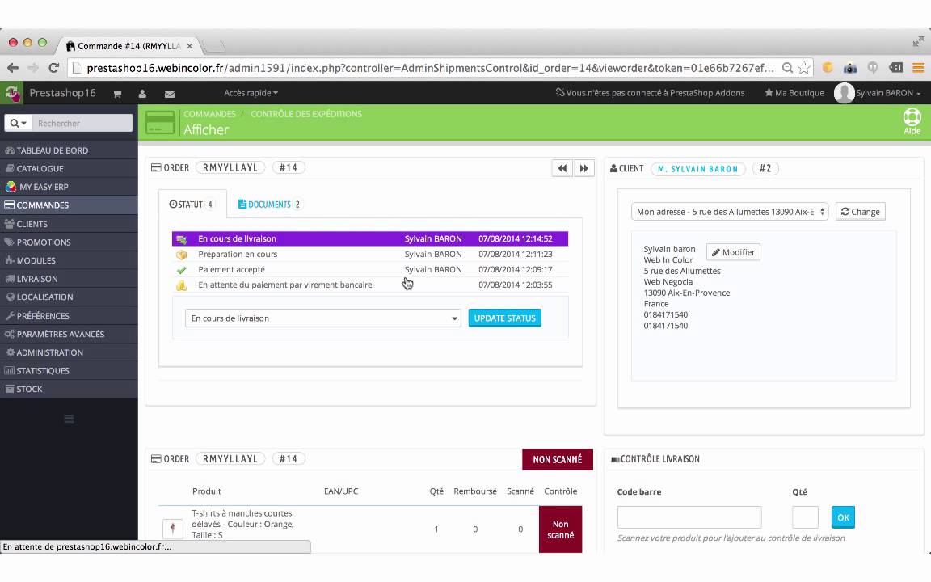Open Catalogue in sidebar
The height and width of the screenshot is (582, 931).
tap(69, 169)
